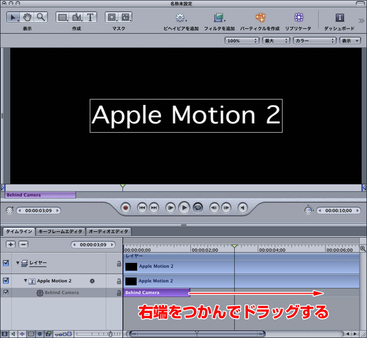Decrement current time 00:00:03;09 in transport bar
Screen dimensions: 367x338
click(x=20, y=211)
